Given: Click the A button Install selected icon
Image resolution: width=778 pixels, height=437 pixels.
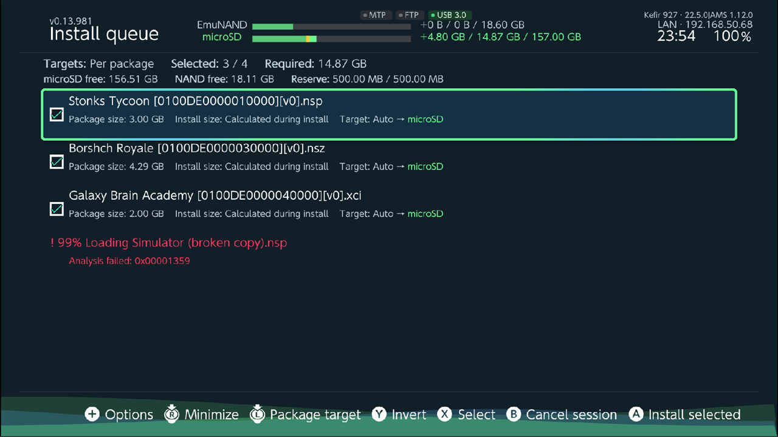Looking at the screenshot, I should tap(636, 415).
